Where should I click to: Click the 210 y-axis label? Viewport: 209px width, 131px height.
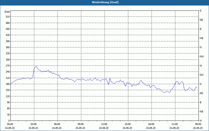point(8,78)
